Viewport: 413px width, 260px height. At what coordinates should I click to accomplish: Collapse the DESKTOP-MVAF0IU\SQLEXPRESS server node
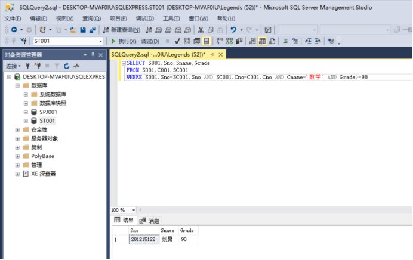coord(9,77)
